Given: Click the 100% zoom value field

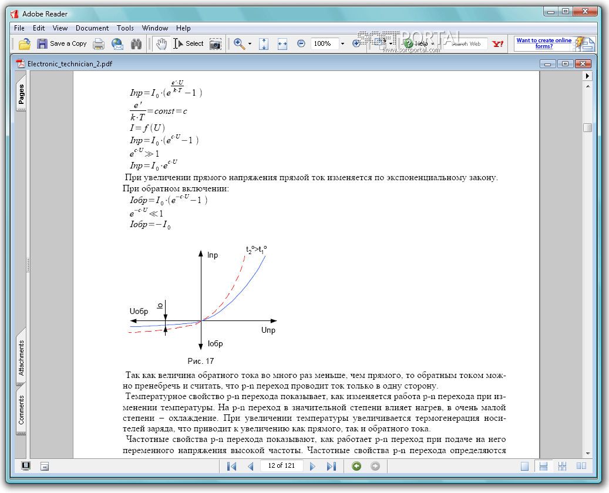Looking at the screenshot, I should [x=325, y=44].
